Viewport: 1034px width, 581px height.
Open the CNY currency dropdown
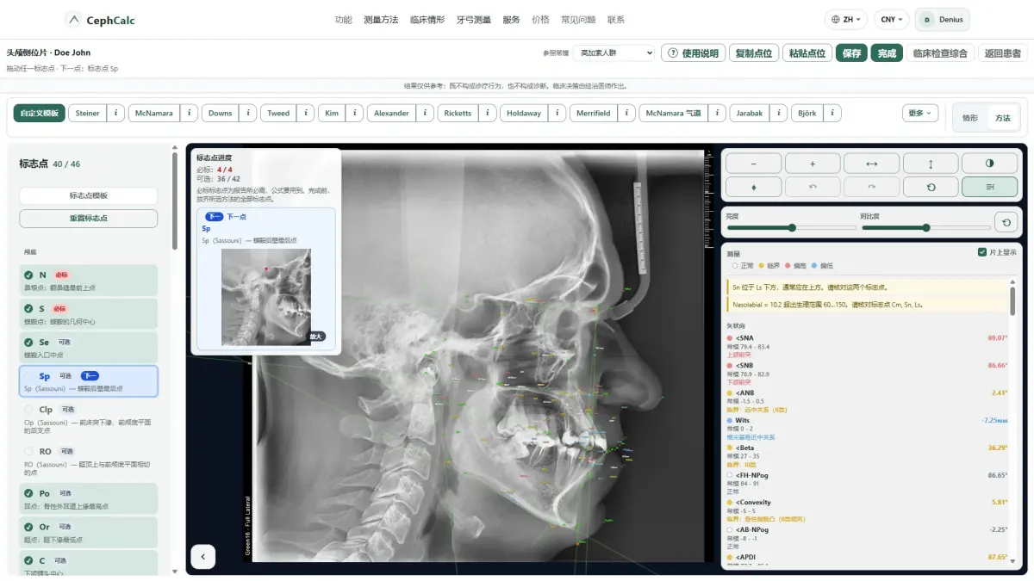click(x=891, y=19)
